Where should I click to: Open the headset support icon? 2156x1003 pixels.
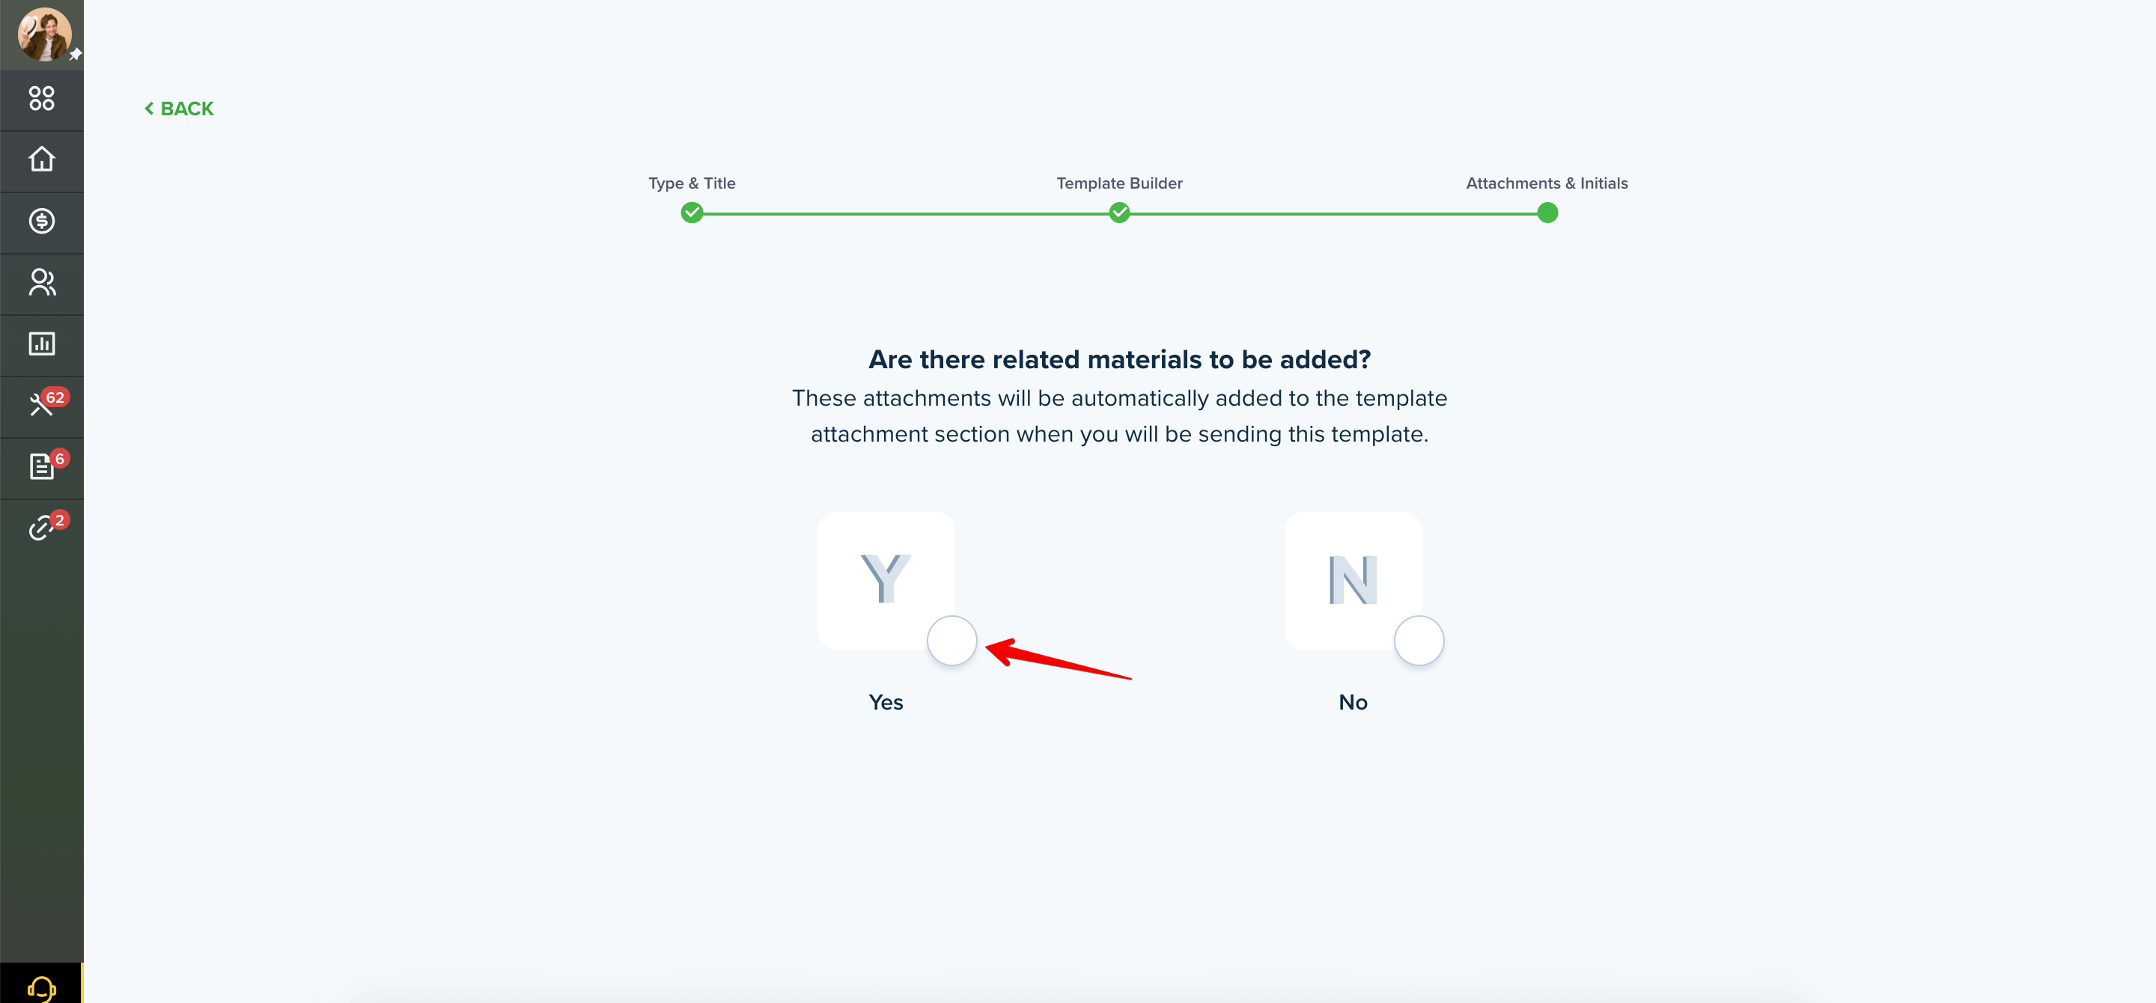(42, 988)
